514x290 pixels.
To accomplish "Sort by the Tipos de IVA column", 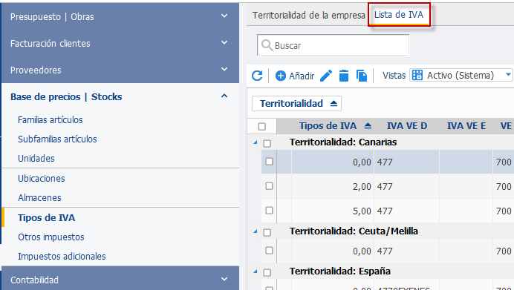I will coord(328,125).
